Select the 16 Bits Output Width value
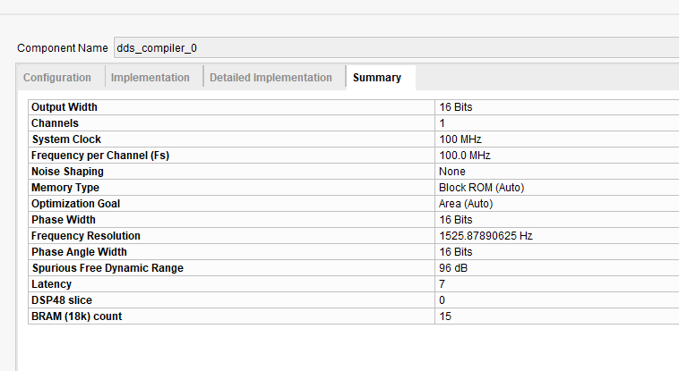Image resolution: width=679 pixels, height=371 pixels. (456, 107)
